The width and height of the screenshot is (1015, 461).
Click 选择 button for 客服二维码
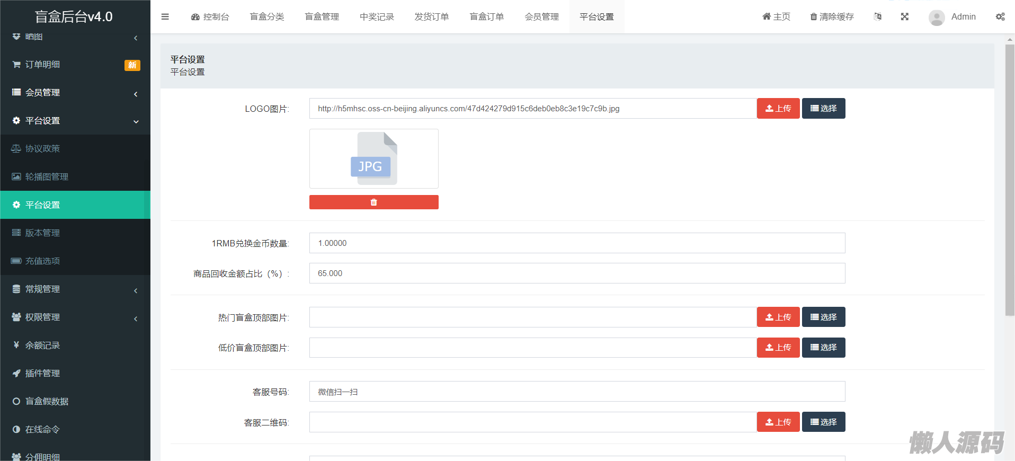[823, 422]
